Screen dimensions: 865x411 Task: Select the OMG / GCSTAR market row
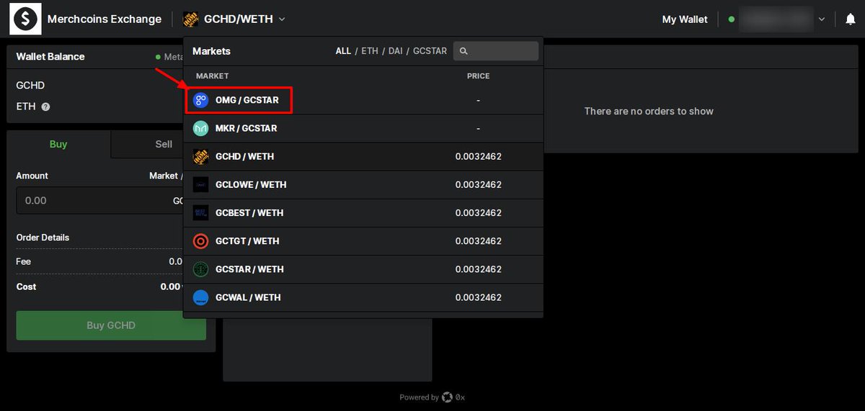[x=363, y=100]
